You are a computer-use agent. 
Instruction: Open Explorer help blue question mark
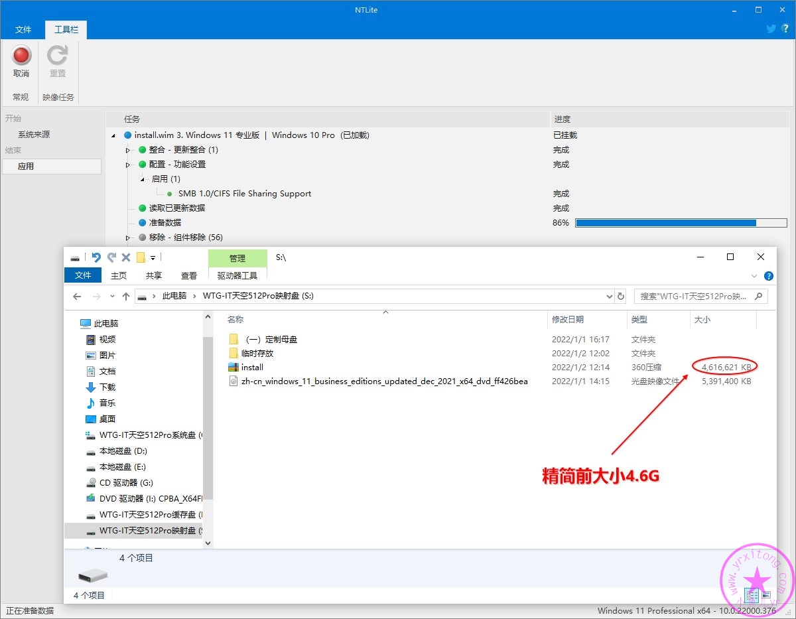(x=769, y=276)
